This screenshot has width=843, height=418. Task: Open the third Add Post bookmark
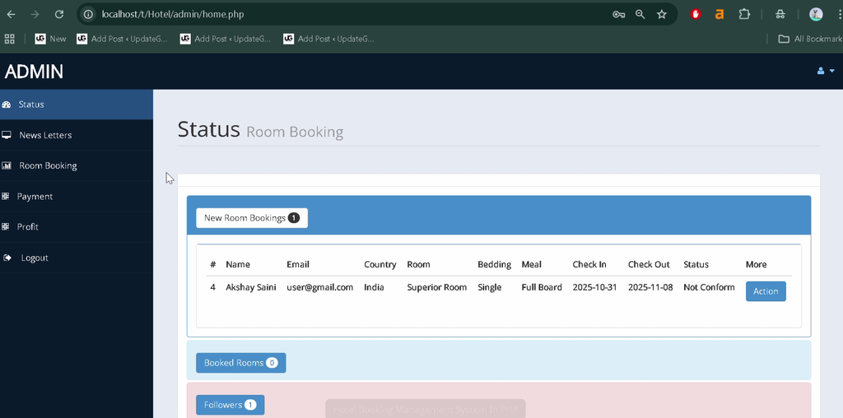point(328,39)
